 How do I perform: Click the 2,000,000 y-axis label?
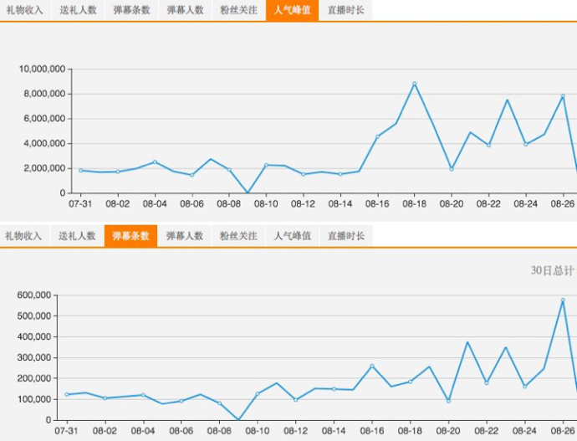point(44,168)
